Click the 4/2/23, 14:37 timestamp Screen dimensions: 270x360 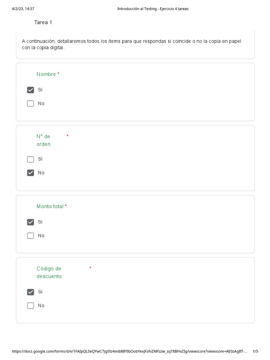pyautogui.click(x=23, y=9)
